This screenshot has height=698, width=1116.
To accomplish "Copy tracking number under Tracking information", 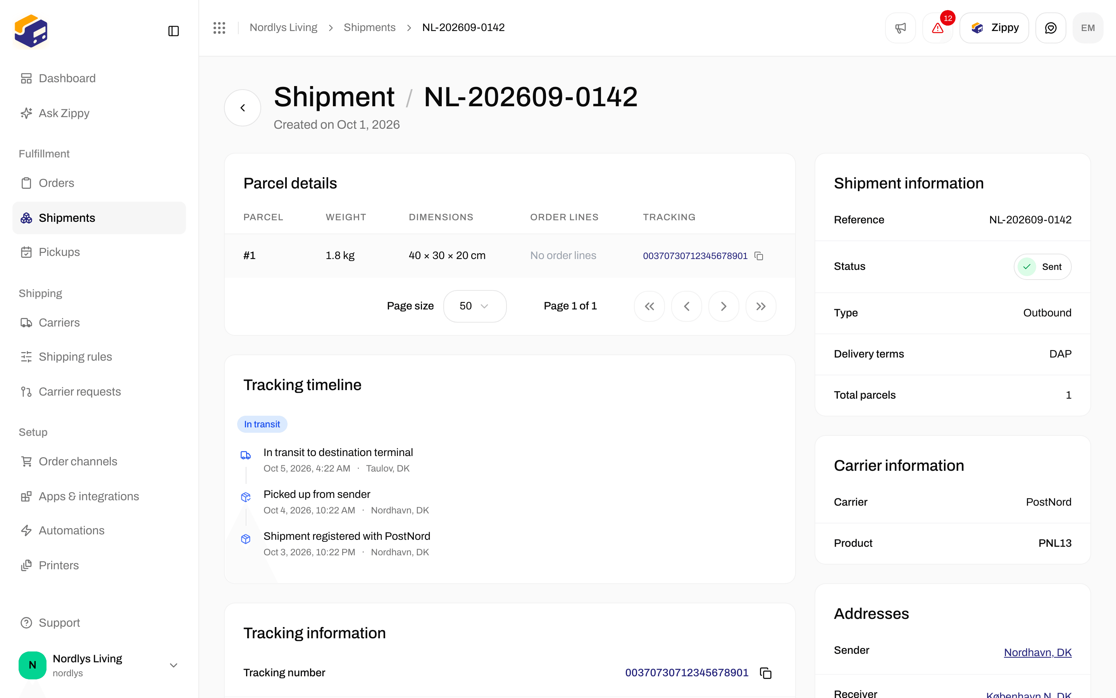I will coord(766,673).
